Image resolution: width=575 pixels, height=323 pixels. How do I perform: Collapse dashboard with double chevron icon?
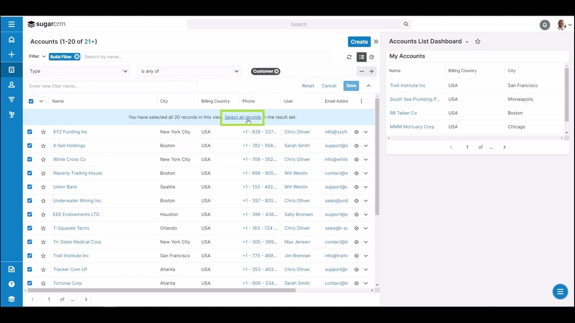tap(376, 42)
